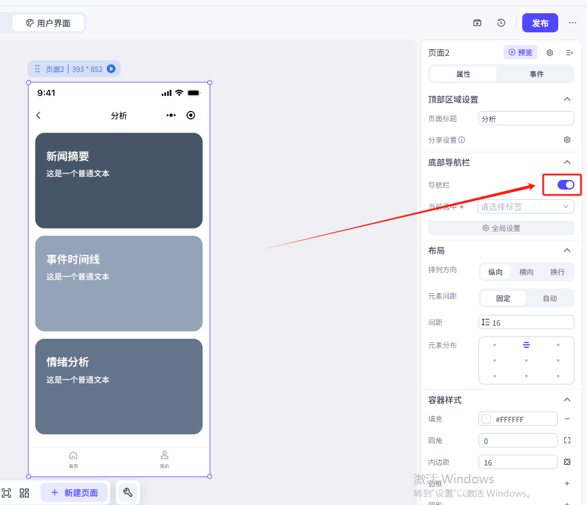Click the 发布 publish button
The image size is (587, 505).
point(540,23)
